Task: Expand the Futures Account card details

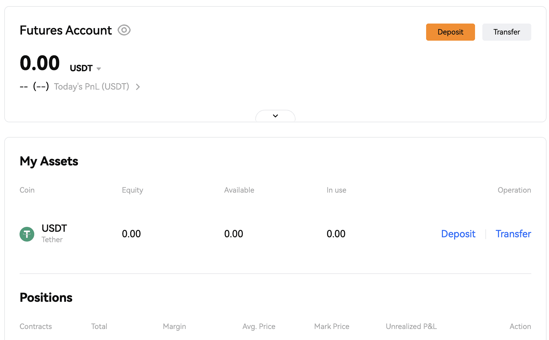Action: (x=275, y=116)
